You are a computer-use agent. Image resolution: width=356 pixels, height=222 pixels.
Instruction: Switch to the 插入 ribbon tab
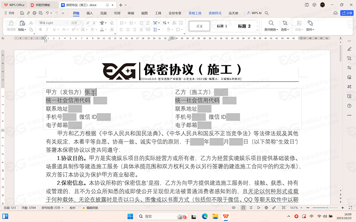90,13
